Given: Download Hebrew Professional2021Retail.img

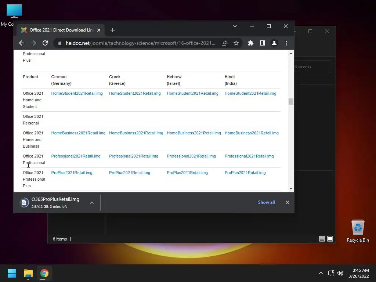Looking at the screenshot, I should click(191, 156).
